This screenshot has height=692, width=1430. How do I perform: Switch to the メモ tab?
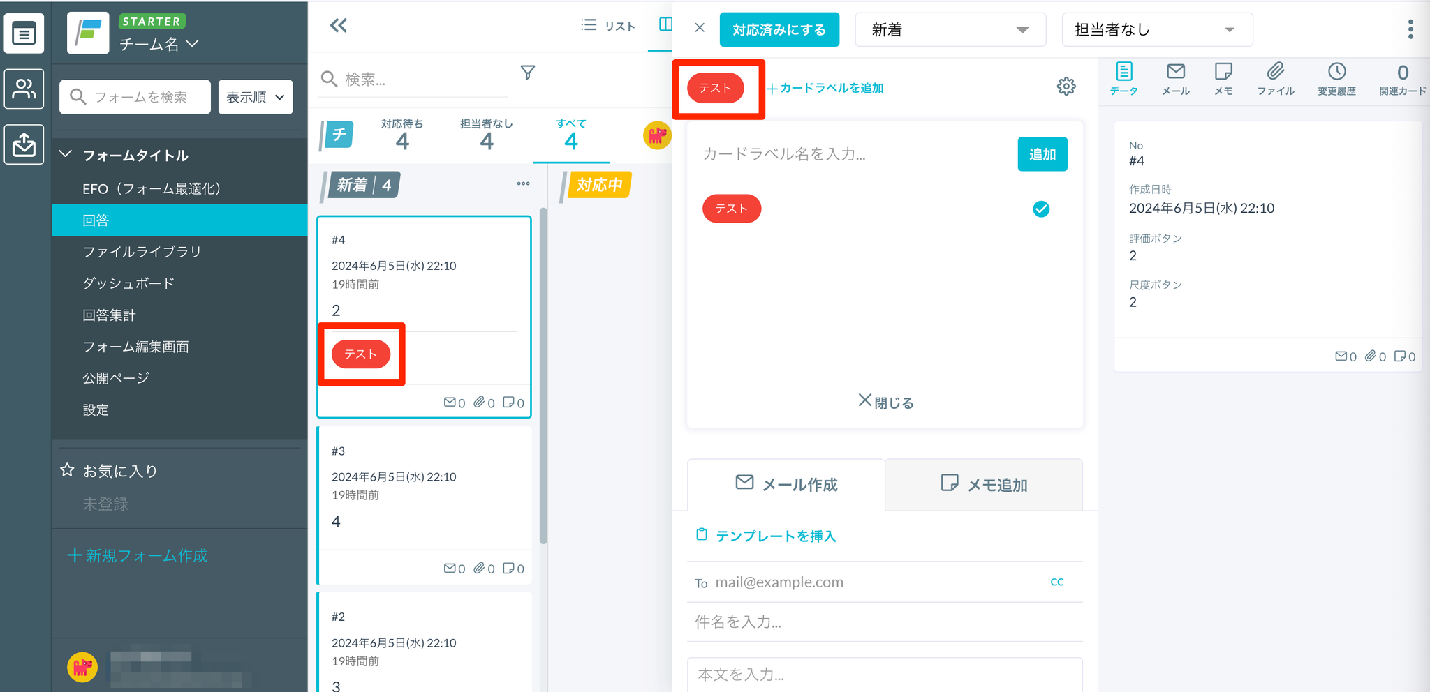pyautogui.click(x=1223, y=79)
